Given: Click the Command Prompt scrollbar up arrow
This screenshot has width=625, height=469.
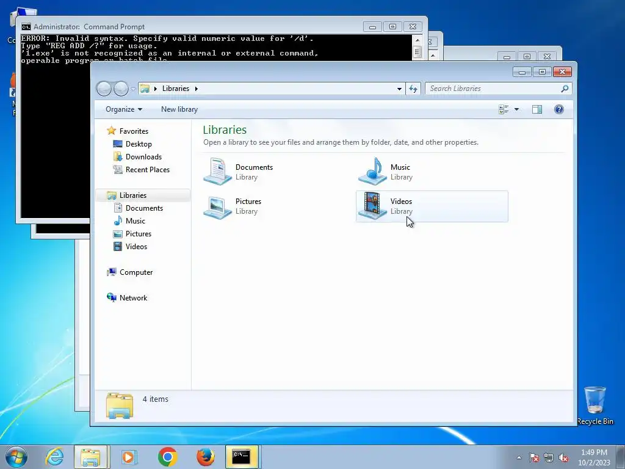Looking at the screenshot, I should click(417, 40).
